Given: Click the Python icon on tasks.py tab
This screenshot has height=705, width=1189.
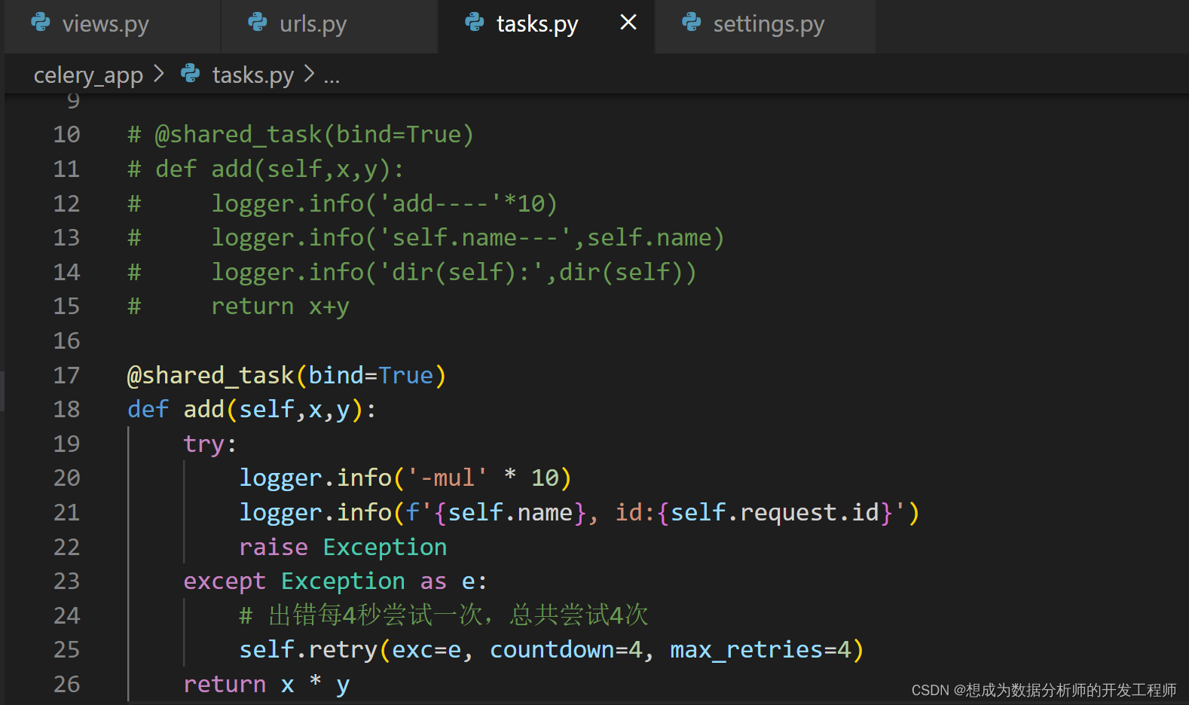Looking at the screenshot, I should tap(475, 23).
